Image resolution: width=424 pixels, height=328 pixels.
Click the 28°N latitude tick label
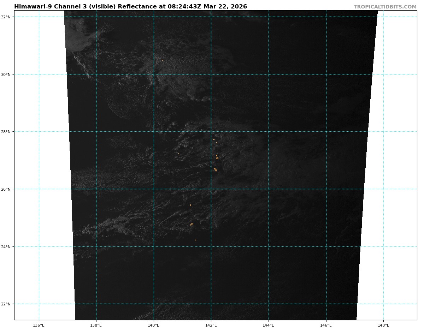point(7,132)
